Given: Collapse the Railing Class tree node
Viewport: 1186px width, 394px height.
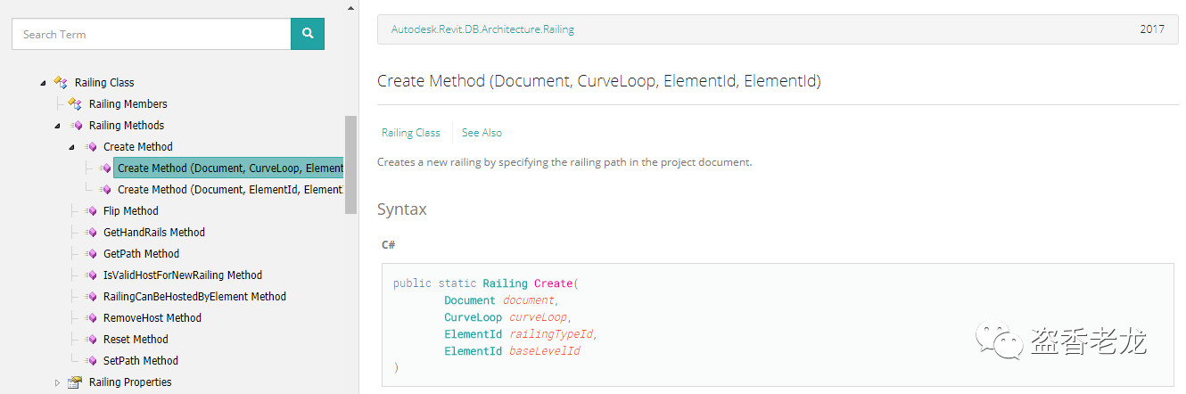Looking at the screenshot, I should (43, 83).
